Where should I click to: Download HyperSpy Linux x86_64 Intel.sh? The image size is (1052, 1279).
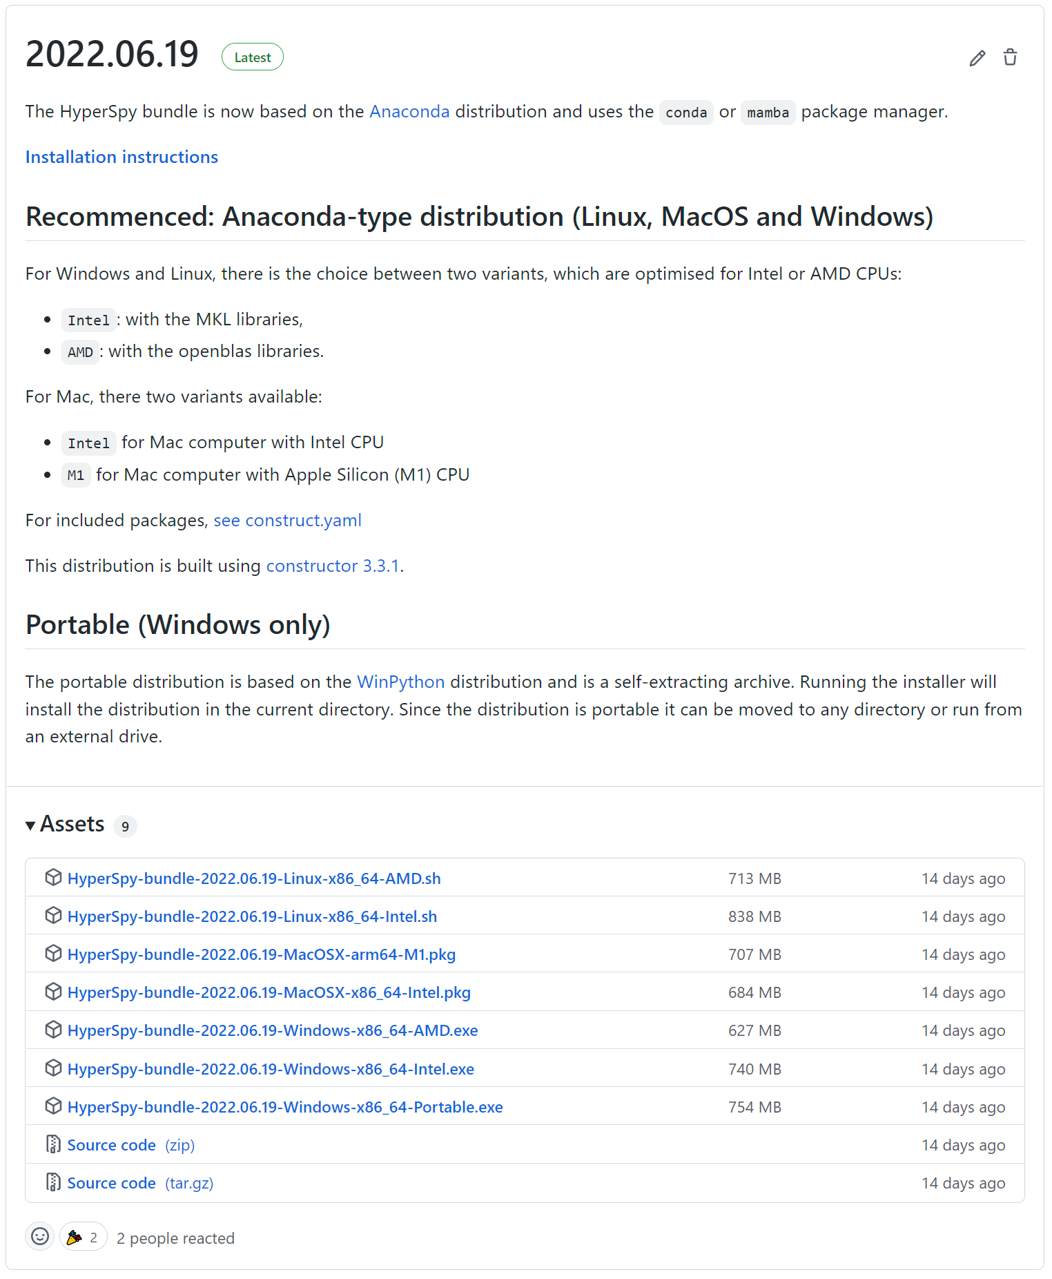tap(252, 916)
